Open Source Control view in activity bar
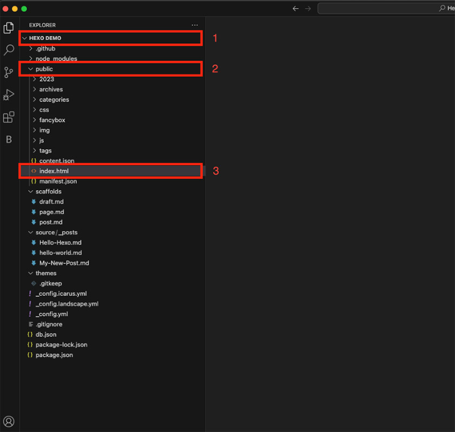Image resolution: width=455 pixels, height=432 pixels. tap(9, 72)
